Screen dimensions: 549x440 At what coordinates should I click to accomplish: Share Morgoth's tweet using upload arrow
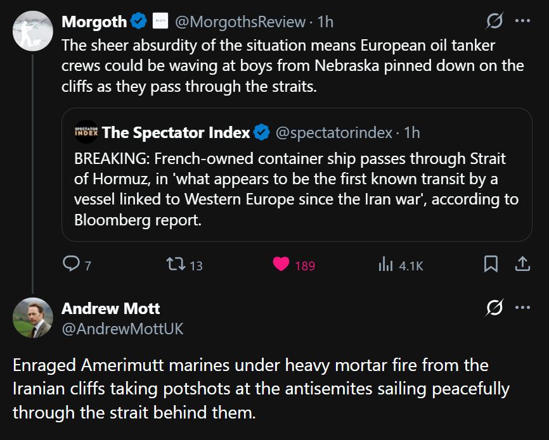(x=522, y=264)
